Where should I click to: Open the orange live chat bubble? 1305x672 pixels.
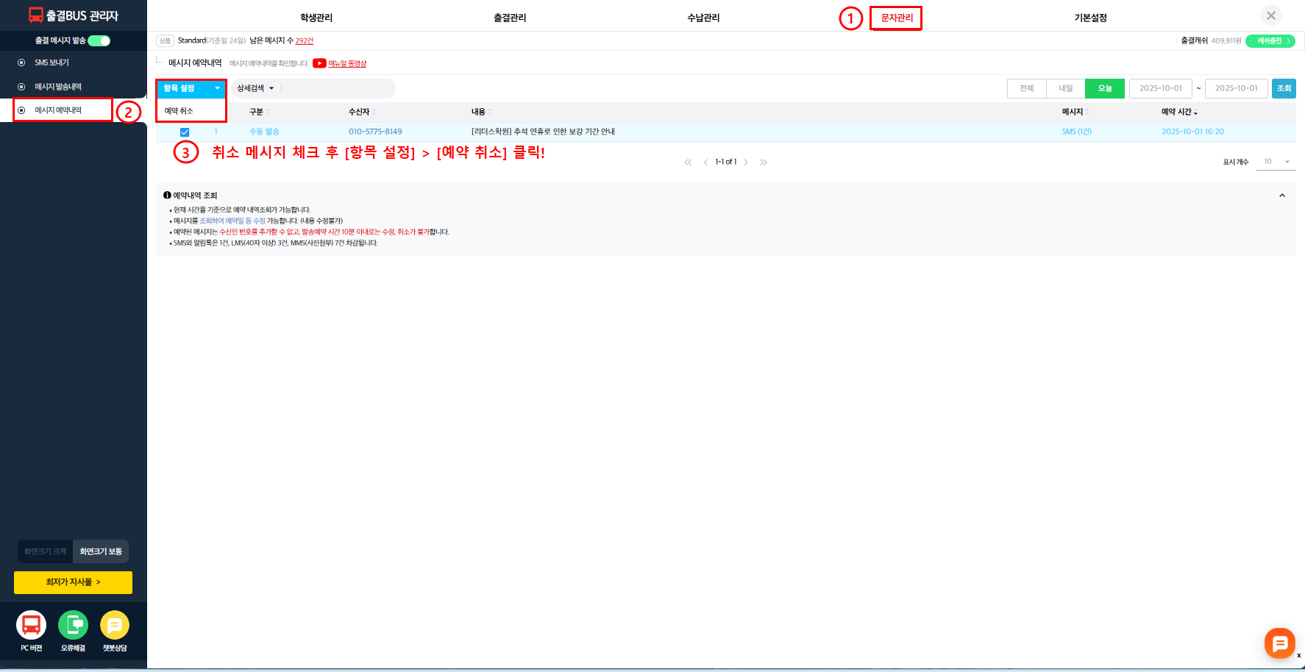coord(1279,643)
